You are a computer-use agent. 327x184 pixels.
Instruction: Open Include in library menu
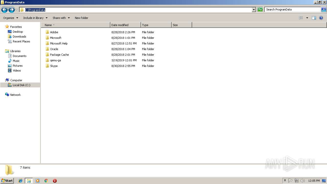click(35, 18)
